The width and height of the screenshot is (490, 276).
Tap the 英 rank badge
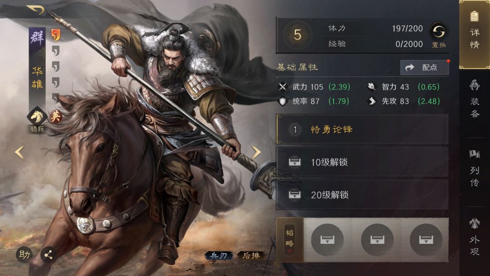(56, 117)
